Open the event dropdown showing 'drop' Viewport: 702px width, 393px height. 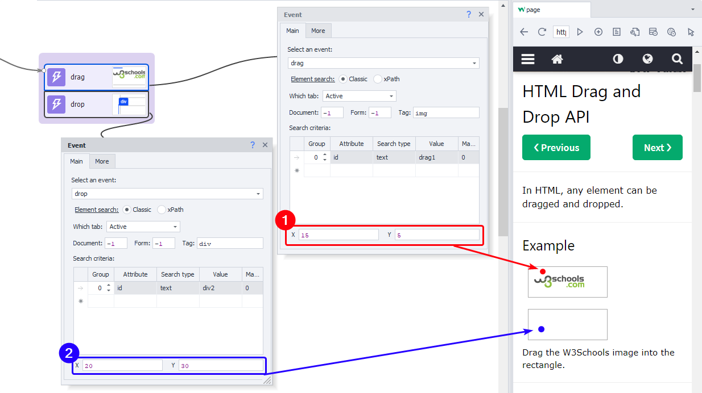click(x=167, y=194)
